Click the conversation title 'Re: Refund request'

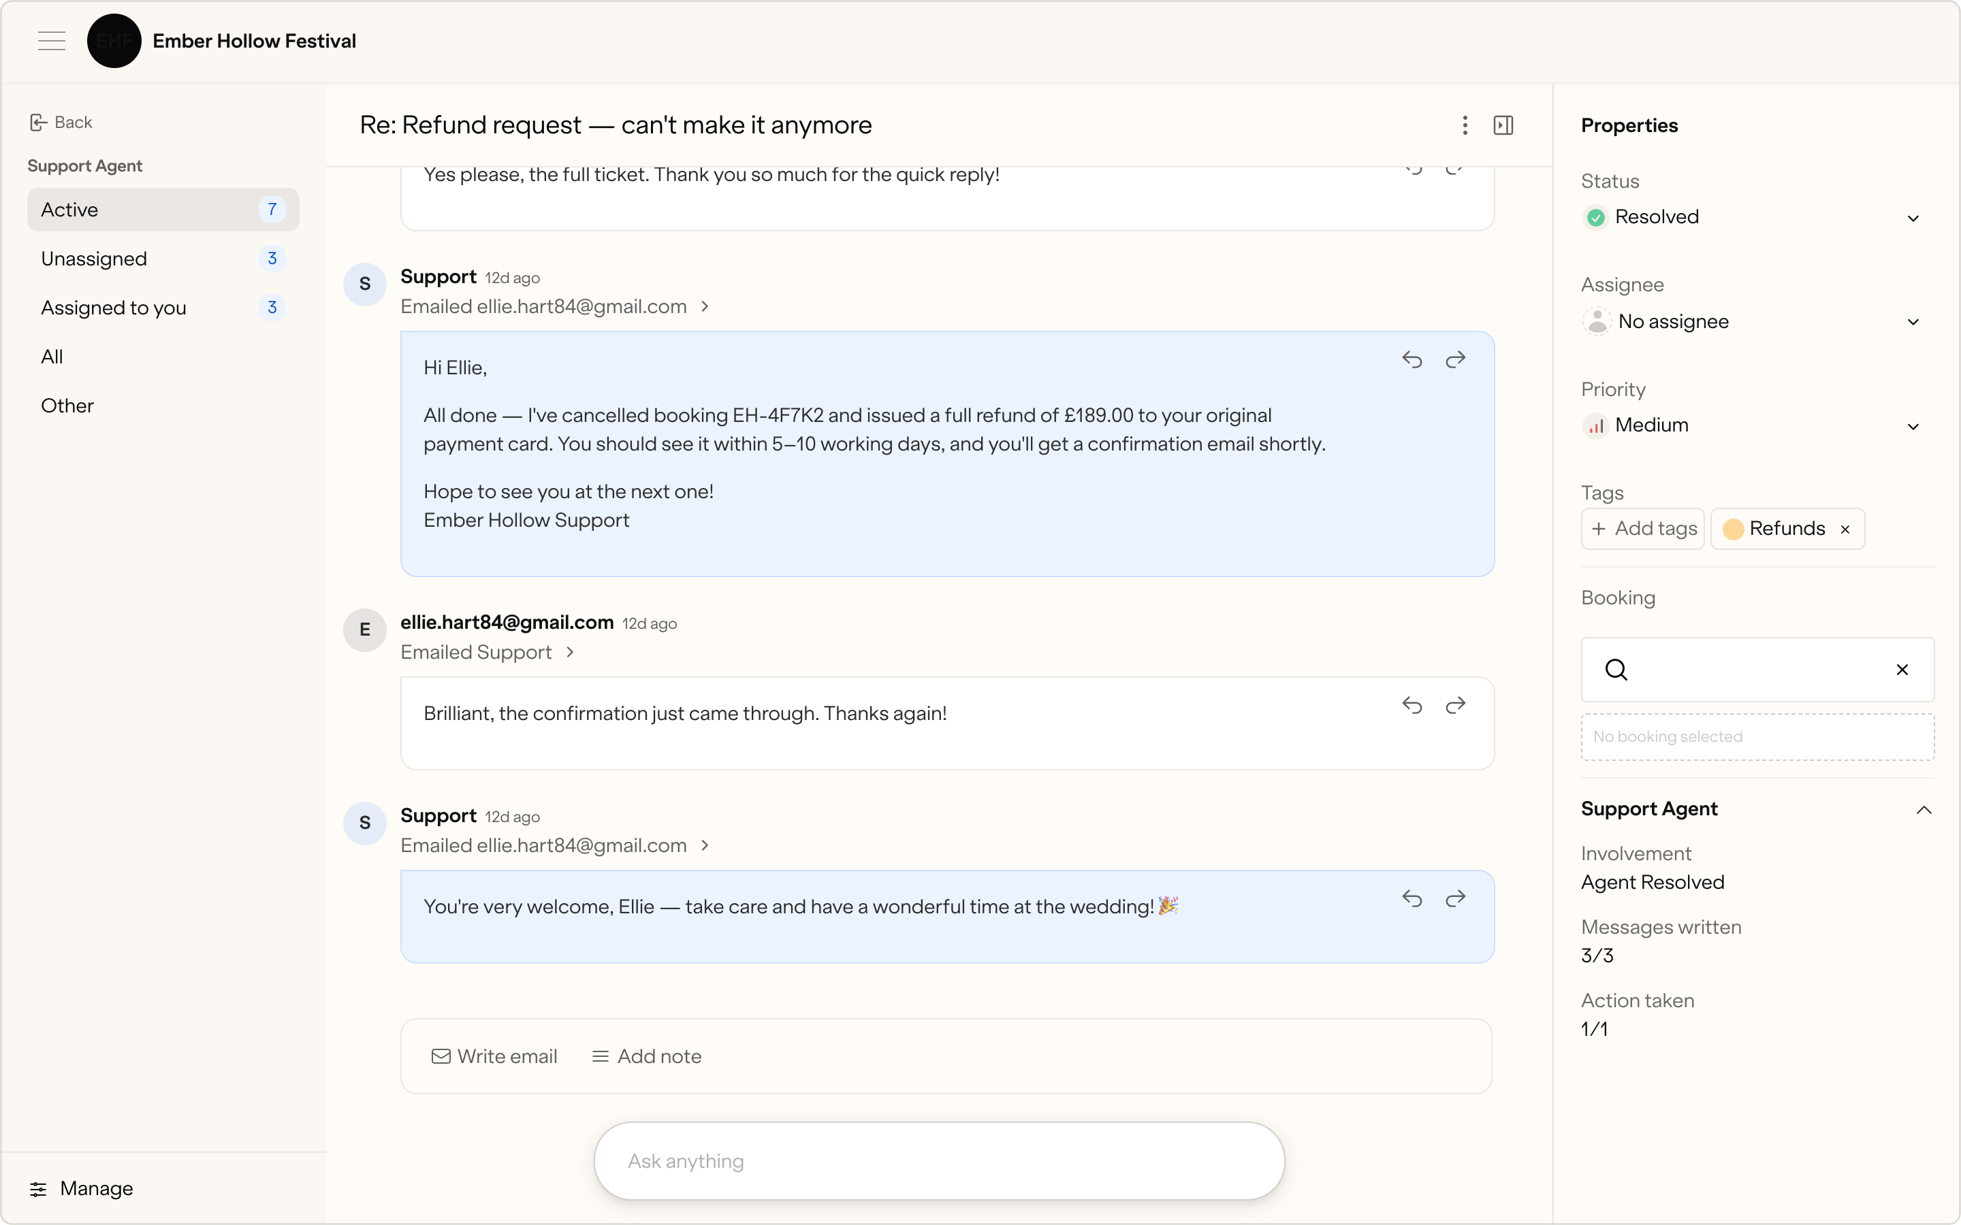pyautogui.click(x=616, y=125)
